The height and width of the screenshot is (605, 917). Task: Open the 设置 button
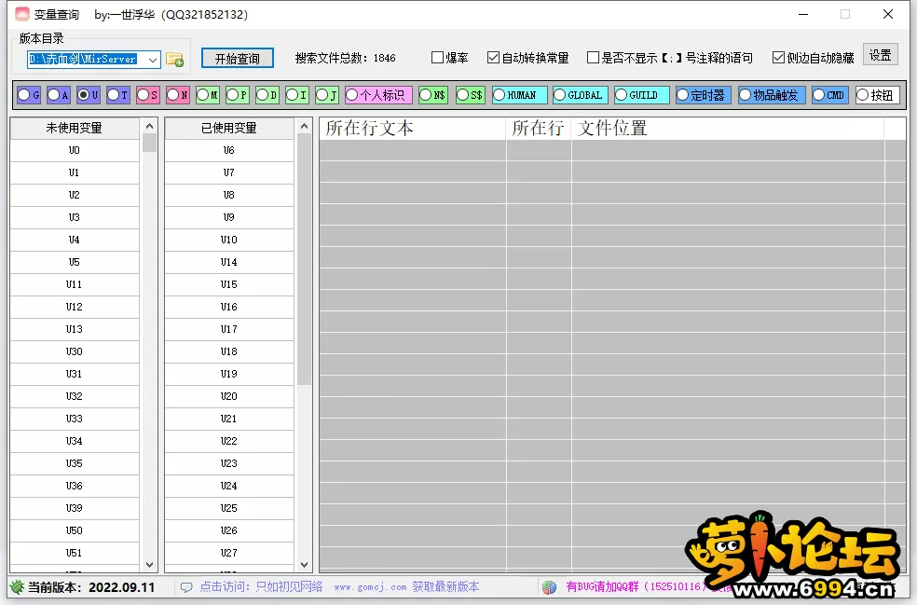(880, 56)
